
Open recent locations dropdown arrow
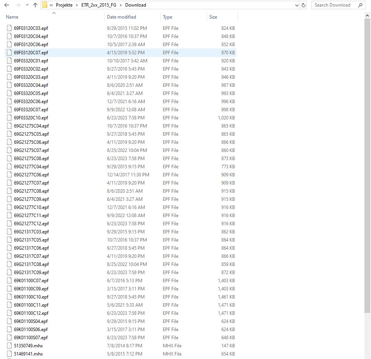point(27,5)
